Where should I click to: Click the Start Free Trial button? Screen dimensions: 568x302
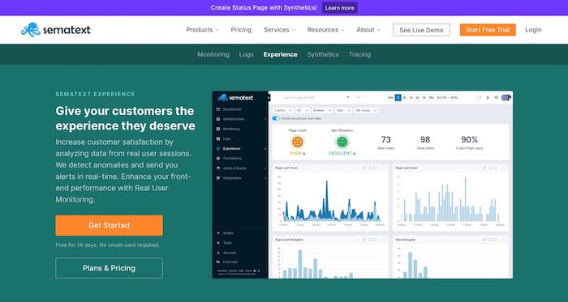[488, 30]
